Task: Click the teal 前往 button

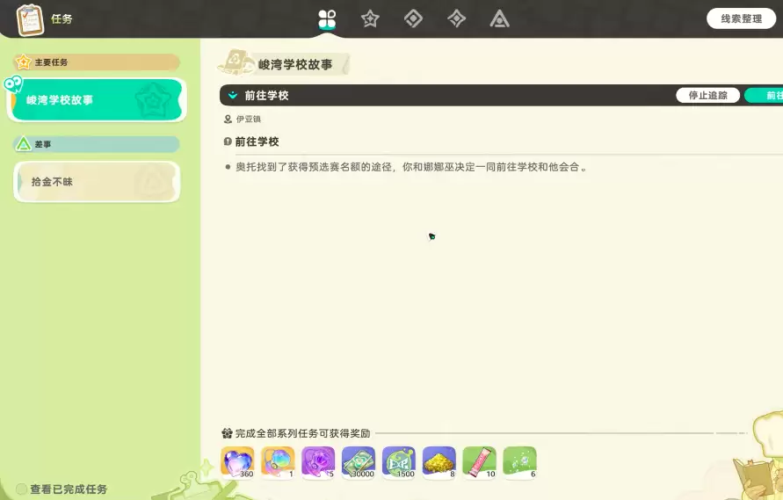Action: point(764,96)
